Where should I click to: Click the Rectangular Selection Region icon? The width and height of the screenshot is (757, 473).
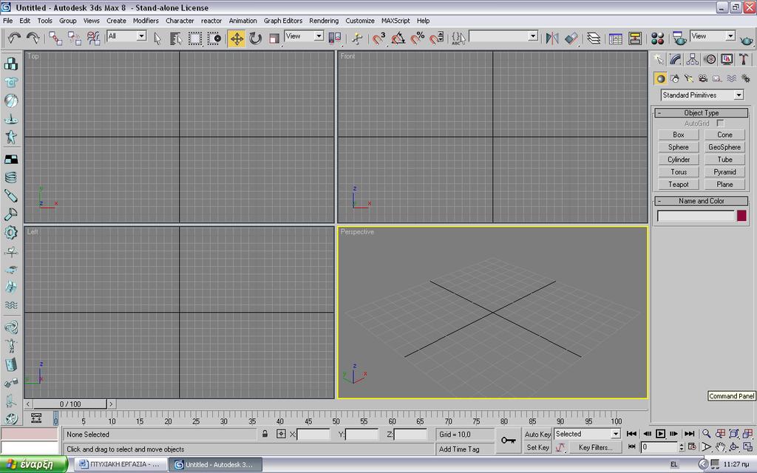[x=195, y=38]
